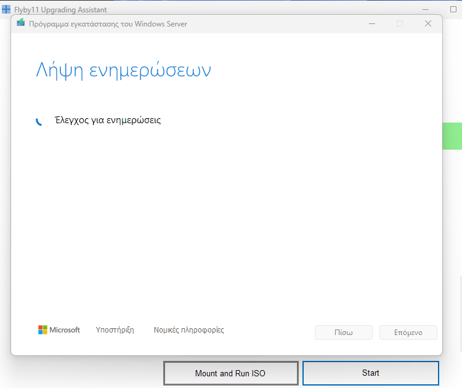Viewport: 462px width, 388px height.
Task: Click the Επόμενο next button
Action: coord(408,333)
